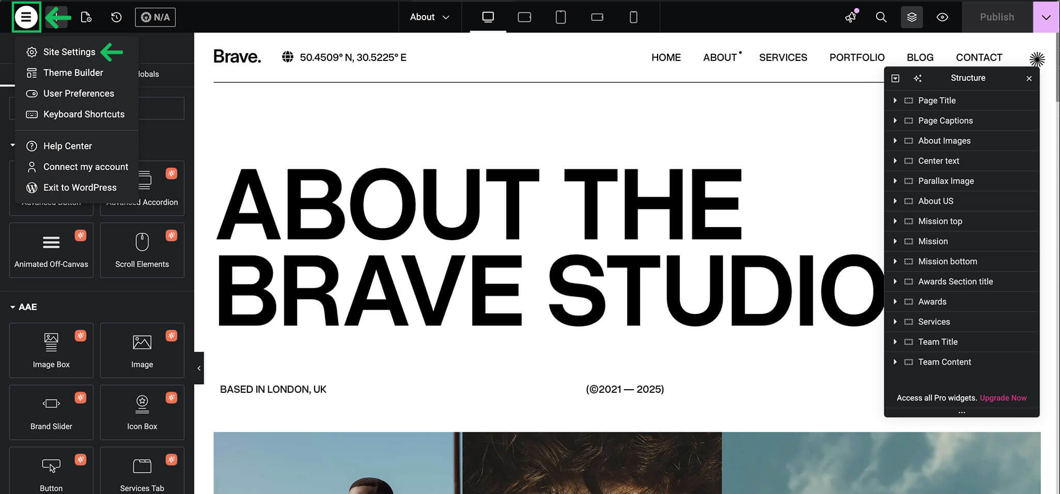Toggle preview with the eye icon

click(x=942, y=17)
